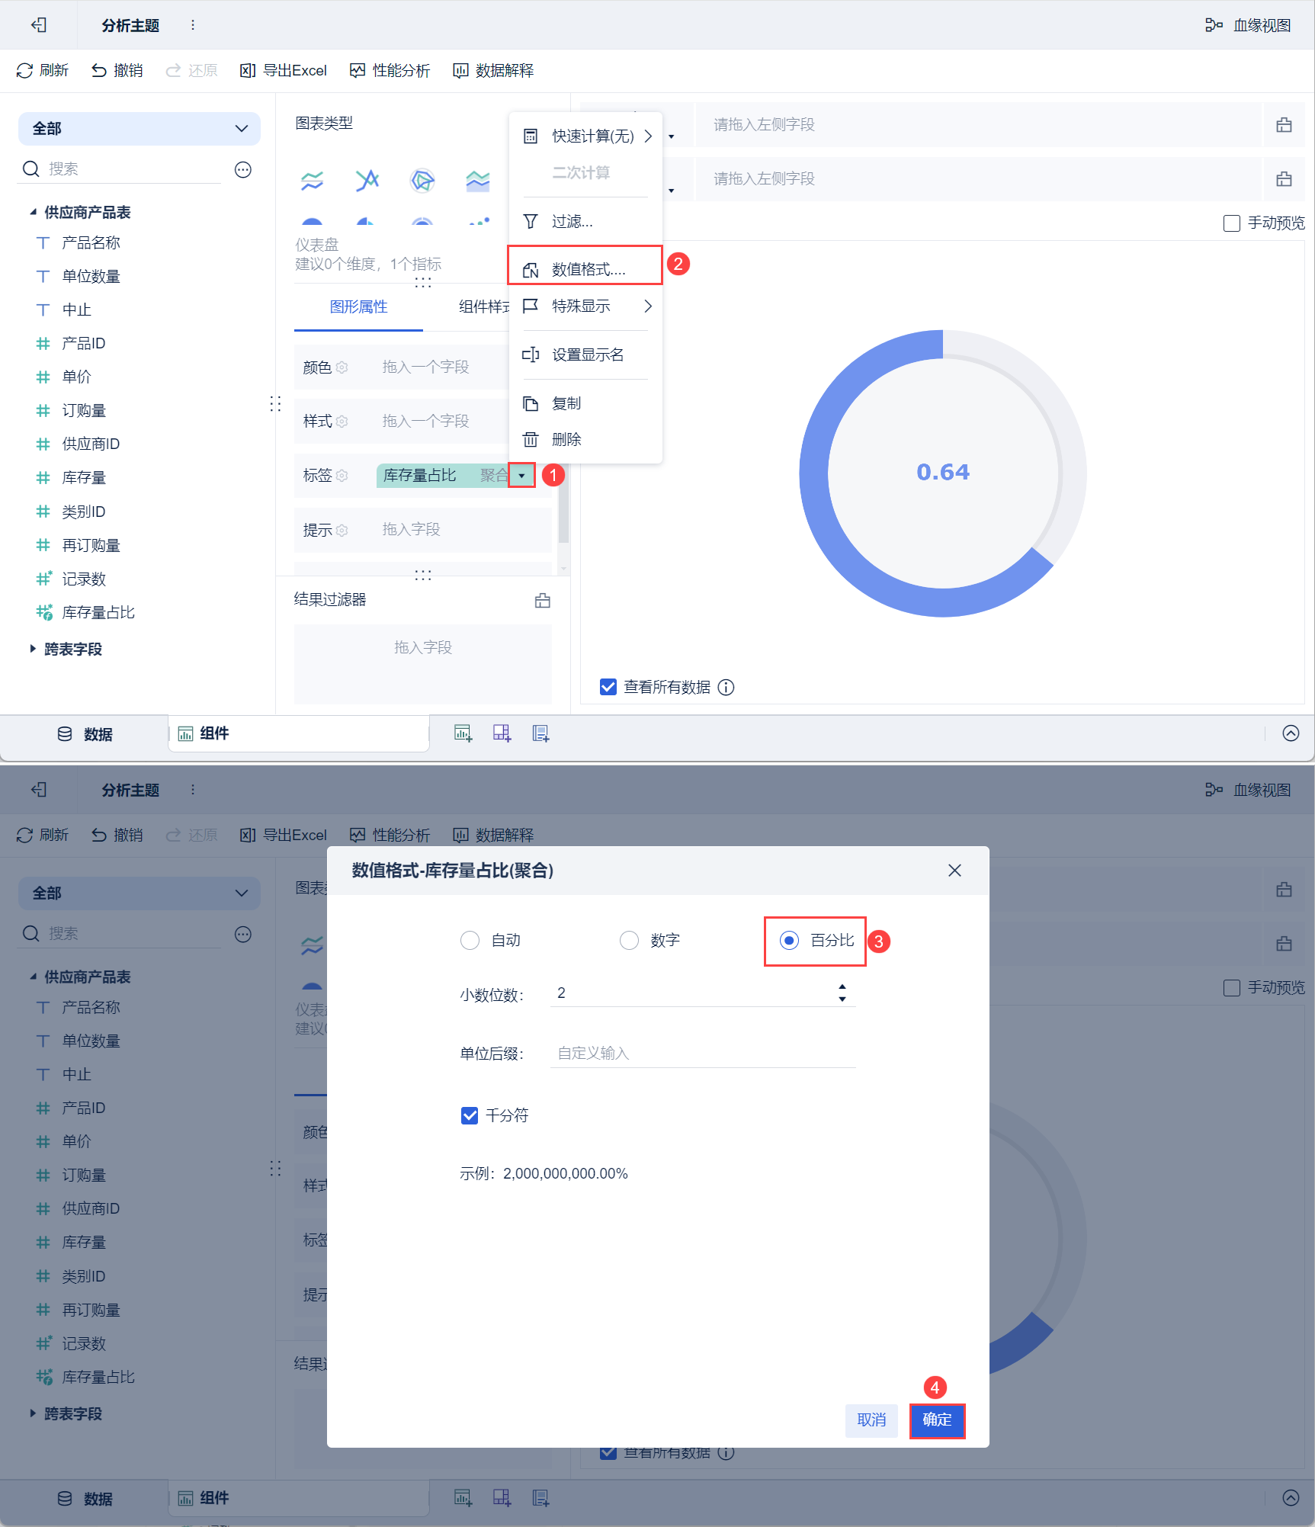Click the 结果过滤器 clear icon
The width and height of the screenshot is (1315, 1527).
tap(543, 601)
